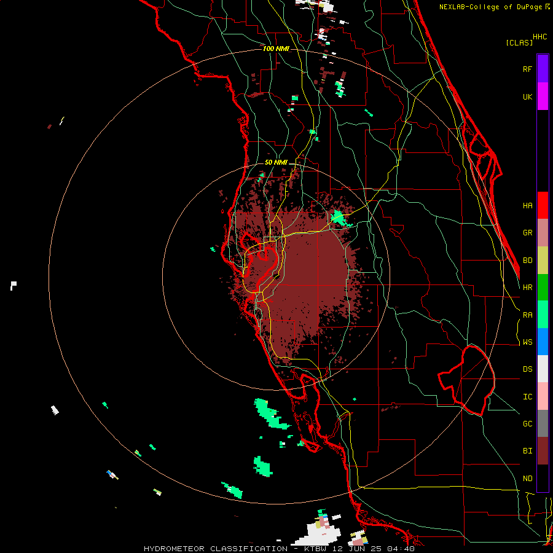553x553 pixels.
Task: Click the GC gray legend swatch
Action: click(543, 423)
